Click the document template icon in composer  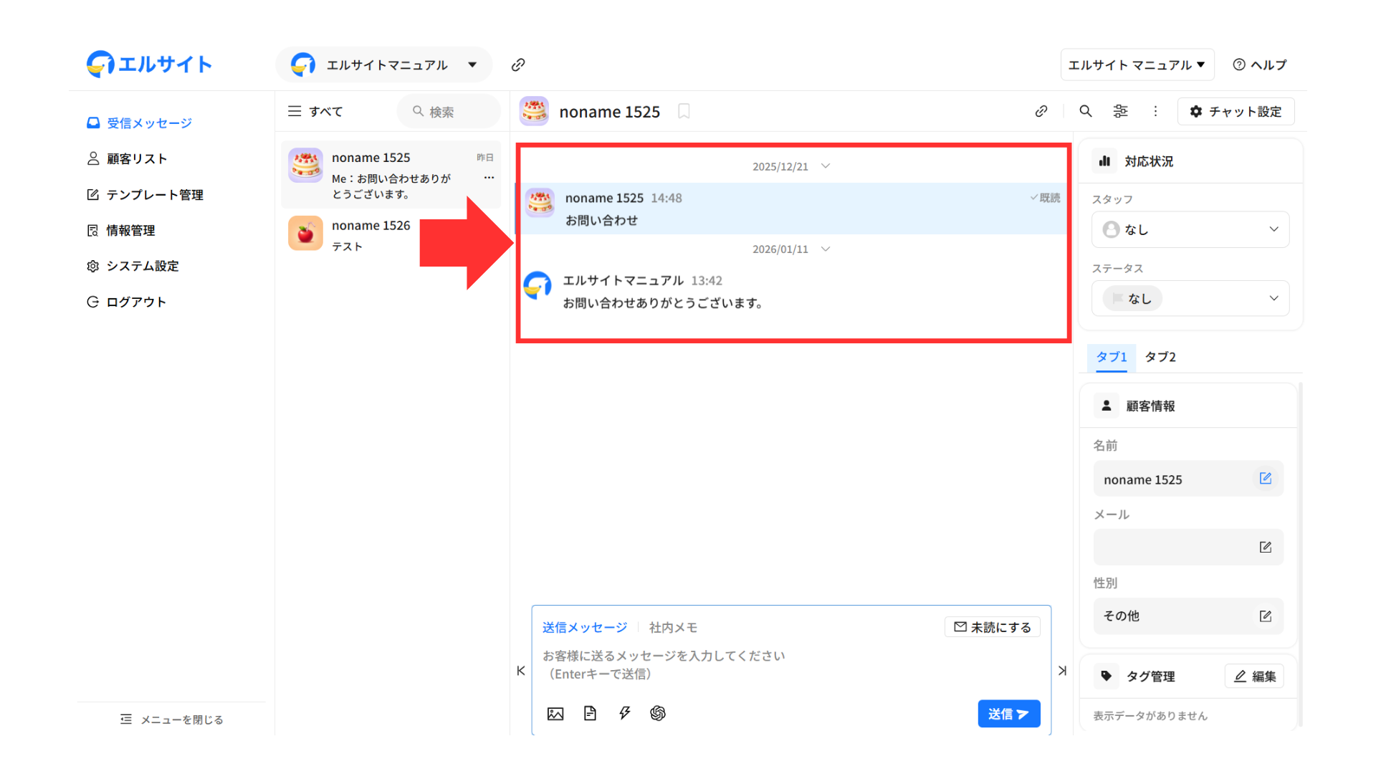(x=590, y=713)
